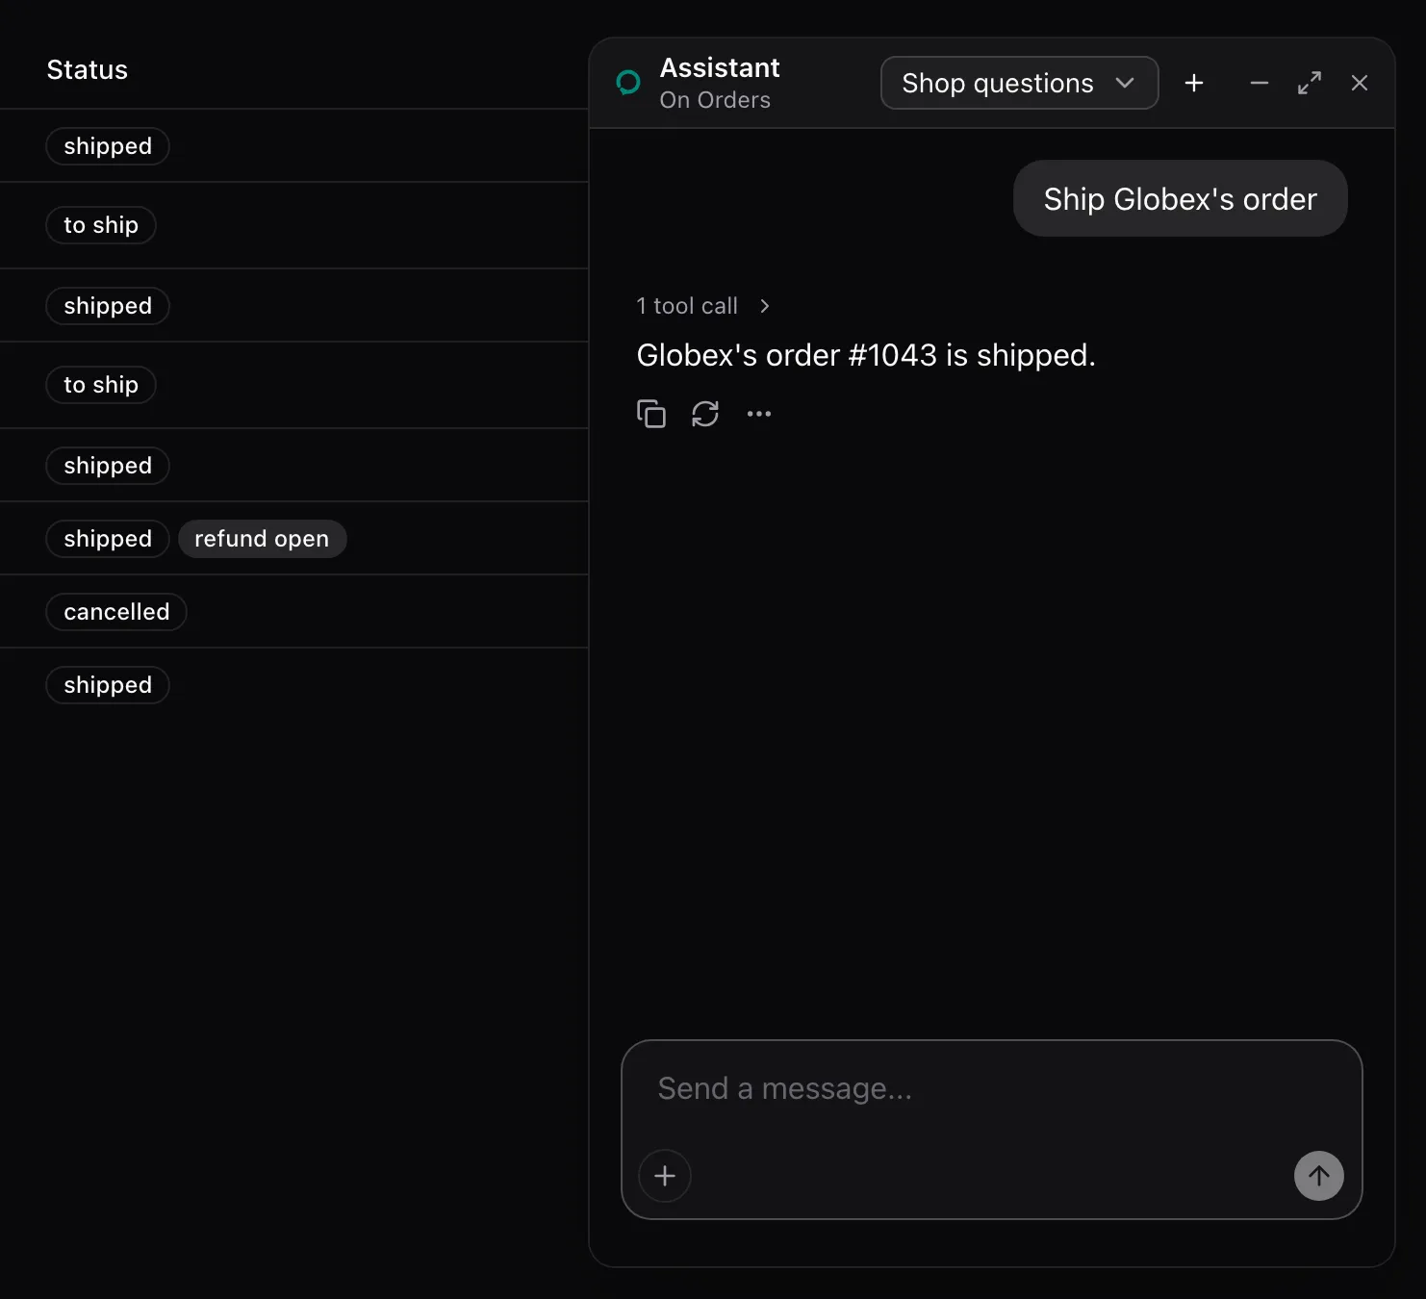The image size is (1426, 1299).
Task: Expand the Assistant panel to full size
Action: pos(1310,83)
